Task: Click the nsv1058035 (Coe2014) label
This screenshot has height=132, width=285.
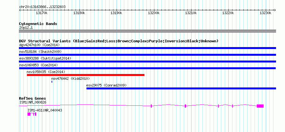Action: pos(46,72)
